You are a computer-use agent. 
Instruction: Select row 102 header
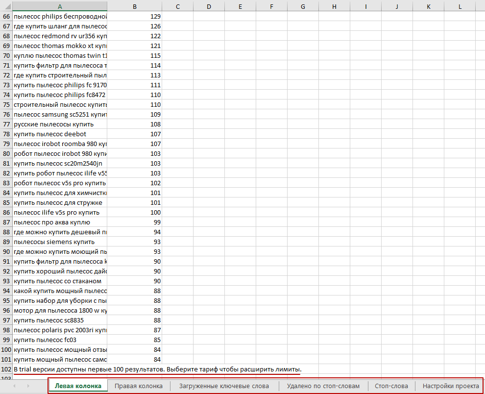coord(6,369)
